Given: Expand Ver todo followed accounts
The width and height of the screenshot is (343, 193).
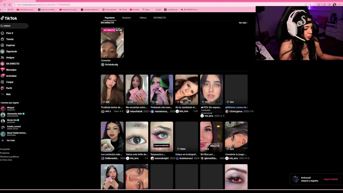Looking at the screenshot, I should point(8,140).
